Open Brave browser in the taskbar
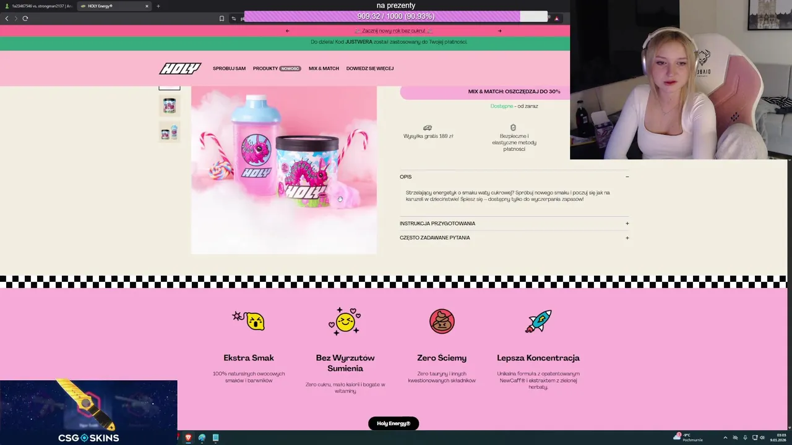Viewport: 792px width, 445px height. pos(188,438)
